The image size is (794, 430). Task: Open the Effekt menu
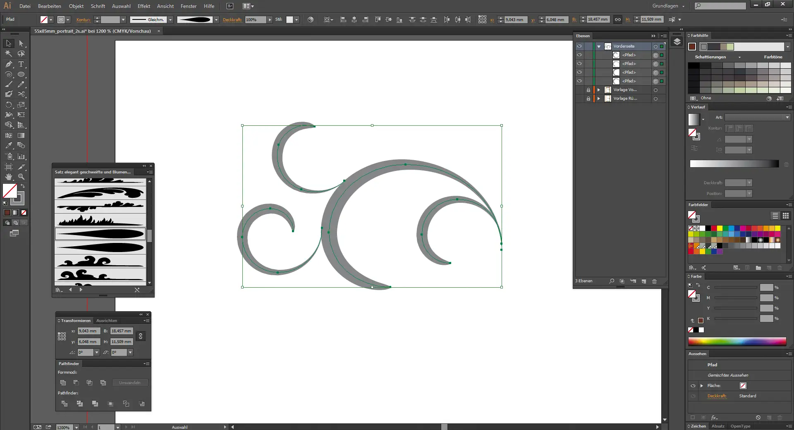(x=144, y=6)
